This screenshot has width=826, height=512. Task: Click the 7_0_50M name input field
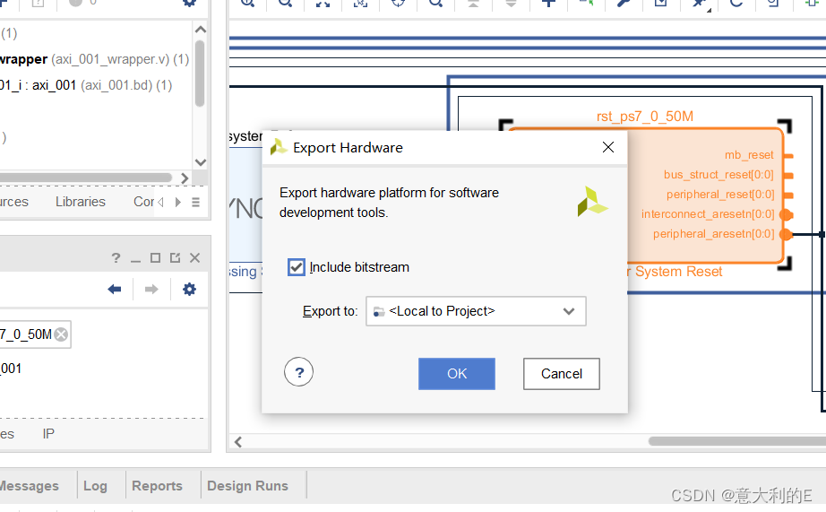(x=35, y=334)
